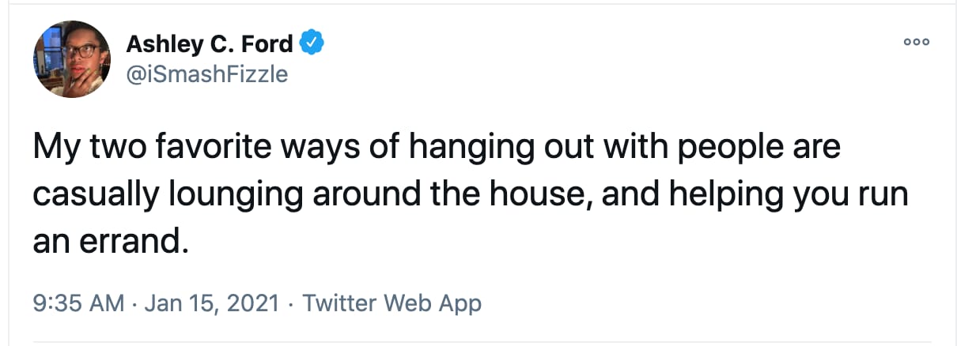The image size is (957, 346).
Task: Open the Twitter Web App source link
Action: (x=391, y=303)
